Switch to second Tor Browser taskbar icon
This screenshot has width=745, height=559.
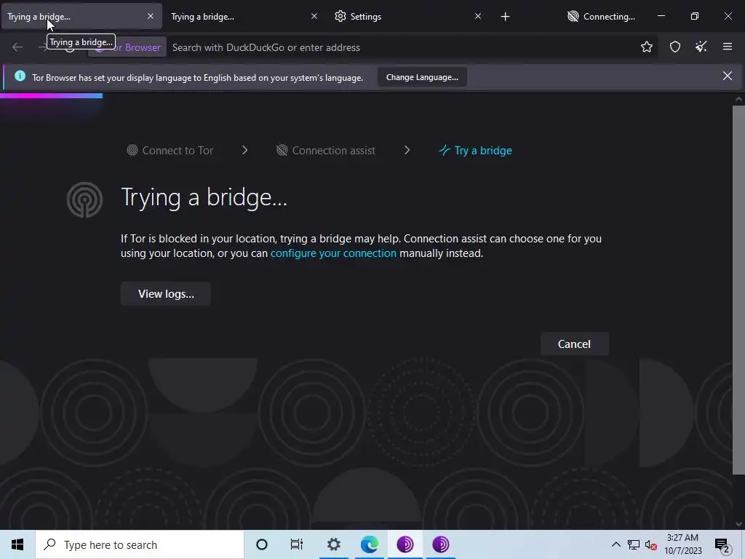(440, 544)
